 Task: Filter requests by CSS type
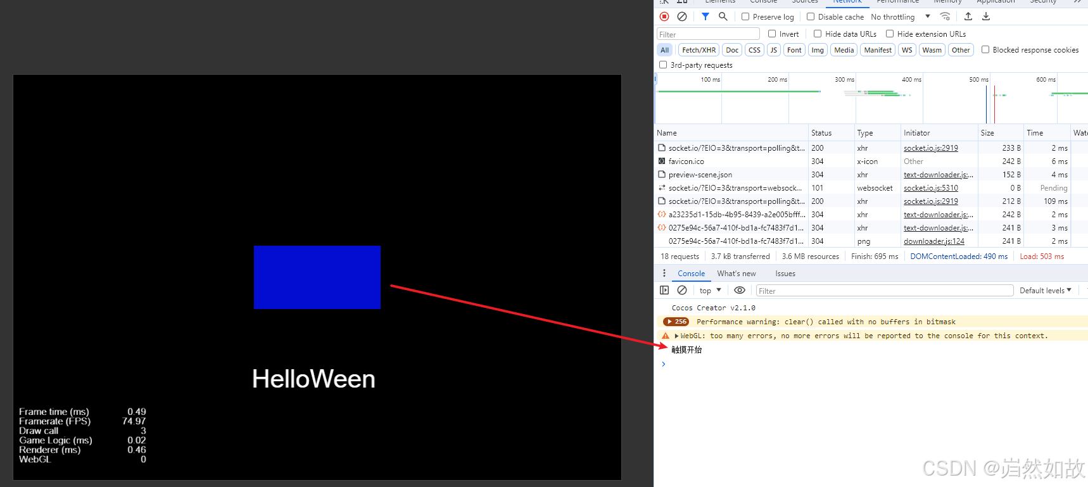[x=754, y=50]
